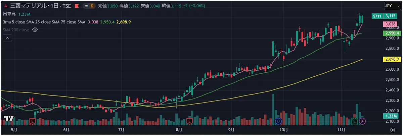This screenshot has height=136, width=403.
Task: Click the green 2,950.4 SMA price label
Action: pos(392,33)
